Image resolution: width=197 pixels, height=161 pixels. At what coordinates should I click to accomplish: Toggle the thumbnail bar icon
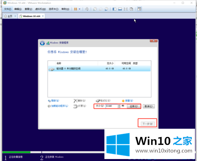[120, 9]
